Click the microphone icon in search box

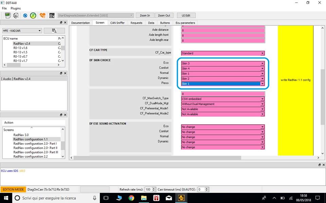click(x=95, y=198)
